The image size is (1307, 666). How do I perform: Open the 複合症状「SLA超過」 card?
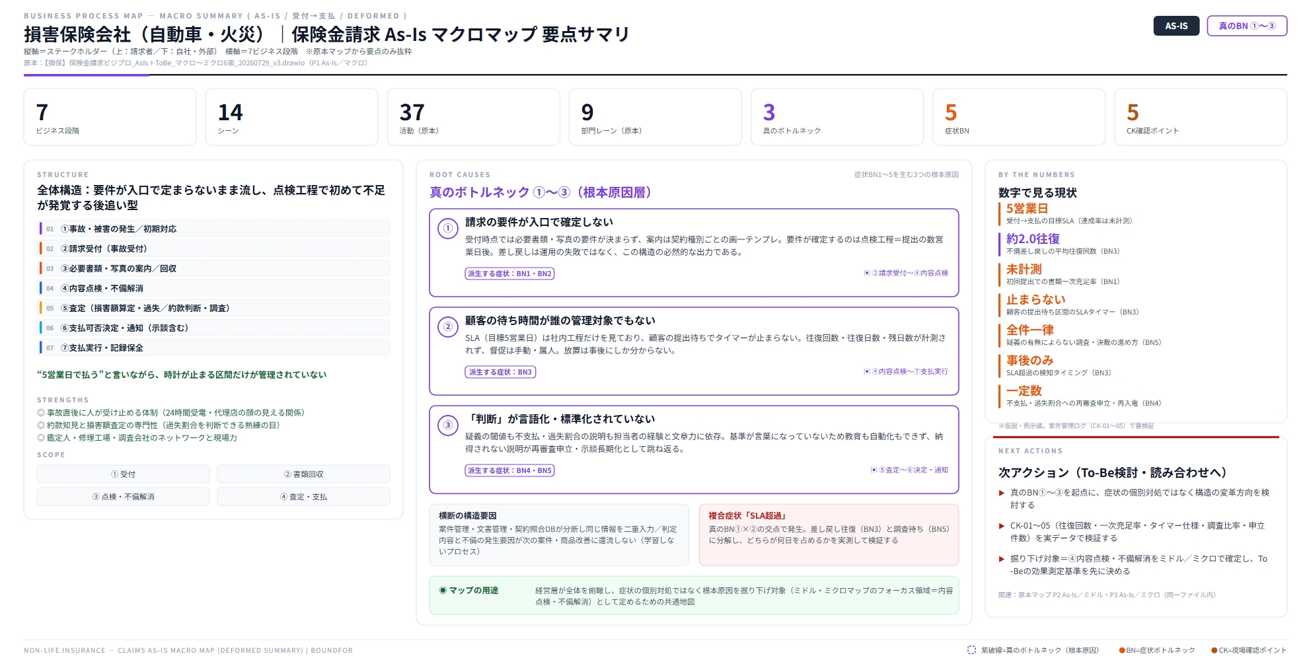pyautogui.click(x=829, y=535)
